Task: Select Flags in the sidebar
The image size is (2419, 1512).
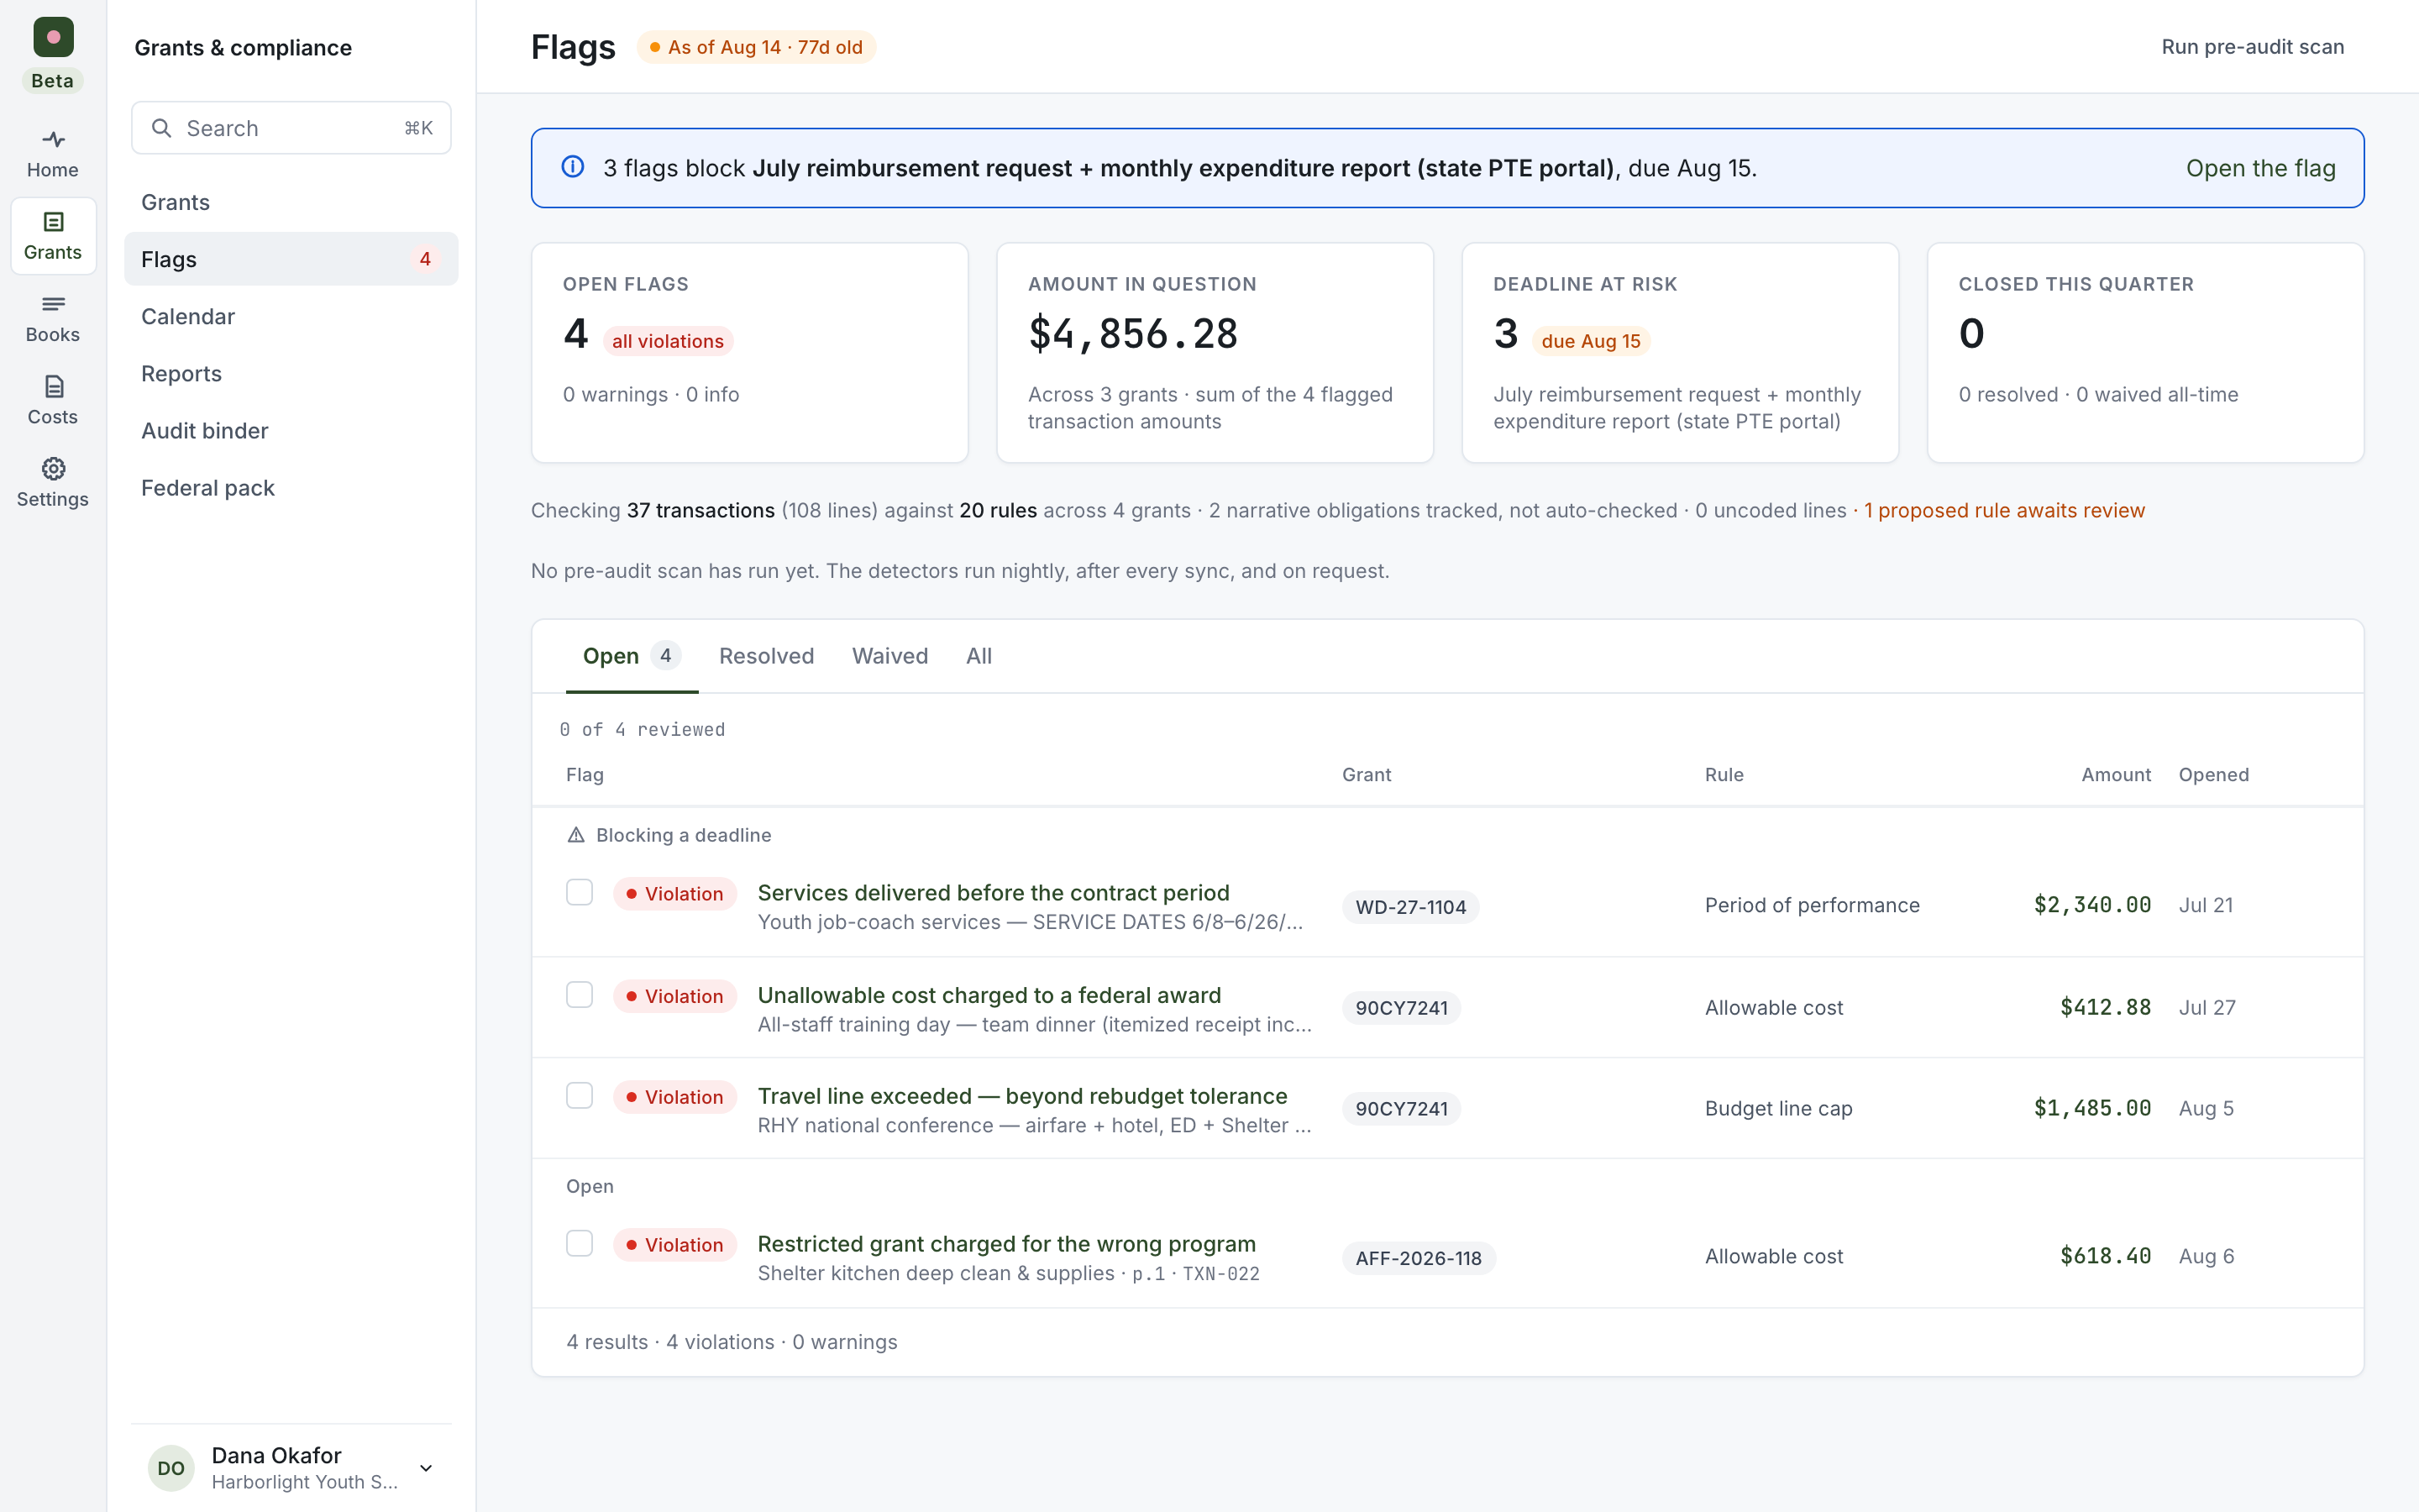Action: (291, 259)
